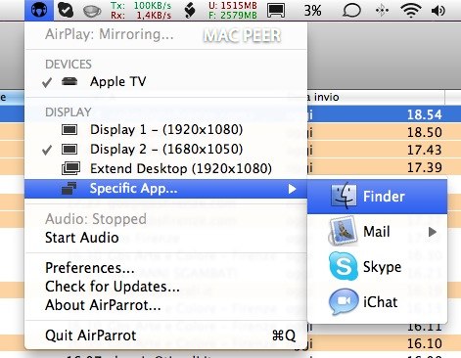Screen dimensions: 461x358
Task: Toggle the Apple TV device checkmark
Action: point(47,82)
